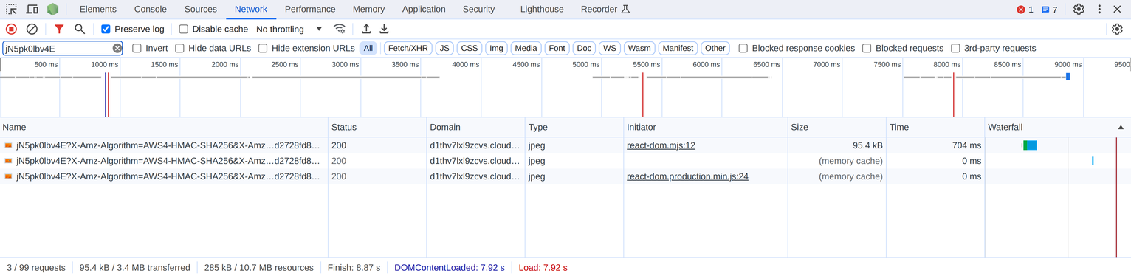Click the Recorder flask icon
The height and width of the screenshot is (276, 1131).
click(x=625, y=10)
